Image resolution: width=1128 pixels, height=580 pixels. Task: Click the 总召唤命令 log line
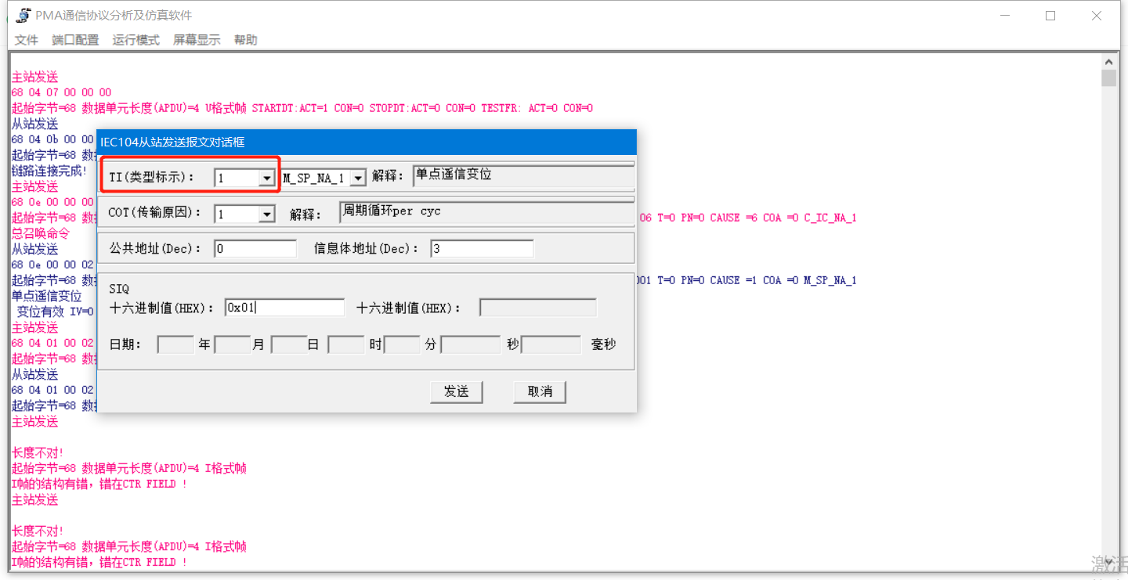click(41, 233)
